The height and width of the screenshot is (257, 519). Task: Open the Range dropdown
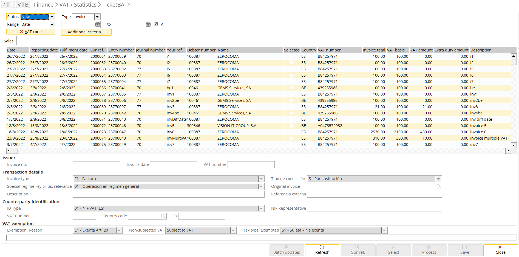click(52, 24)
